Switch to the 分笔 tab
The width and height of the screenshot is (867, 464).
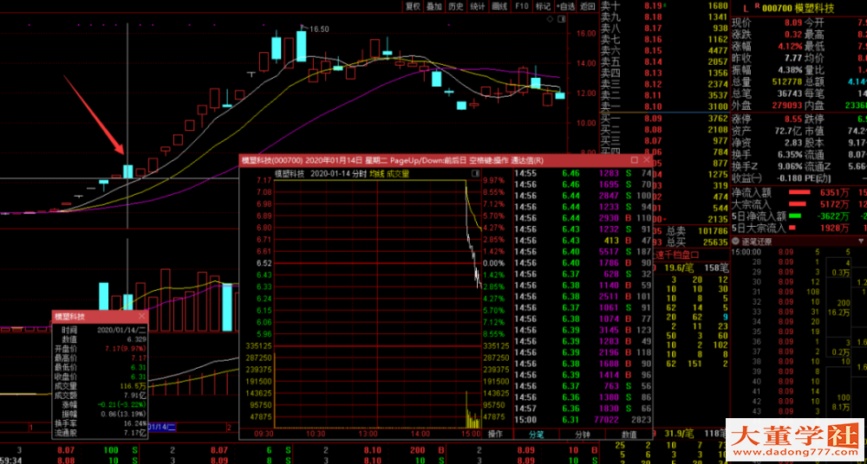[x=536, y=434]
